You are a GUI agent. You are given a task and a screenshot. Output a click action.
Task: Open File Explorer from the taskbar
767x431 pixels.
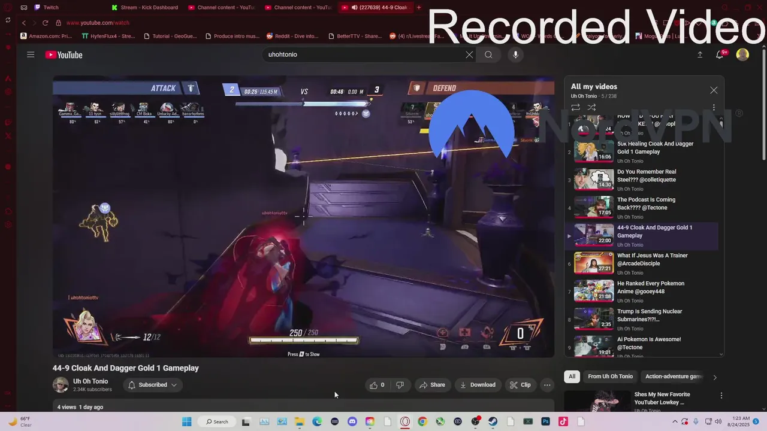(x=299, y=421)
